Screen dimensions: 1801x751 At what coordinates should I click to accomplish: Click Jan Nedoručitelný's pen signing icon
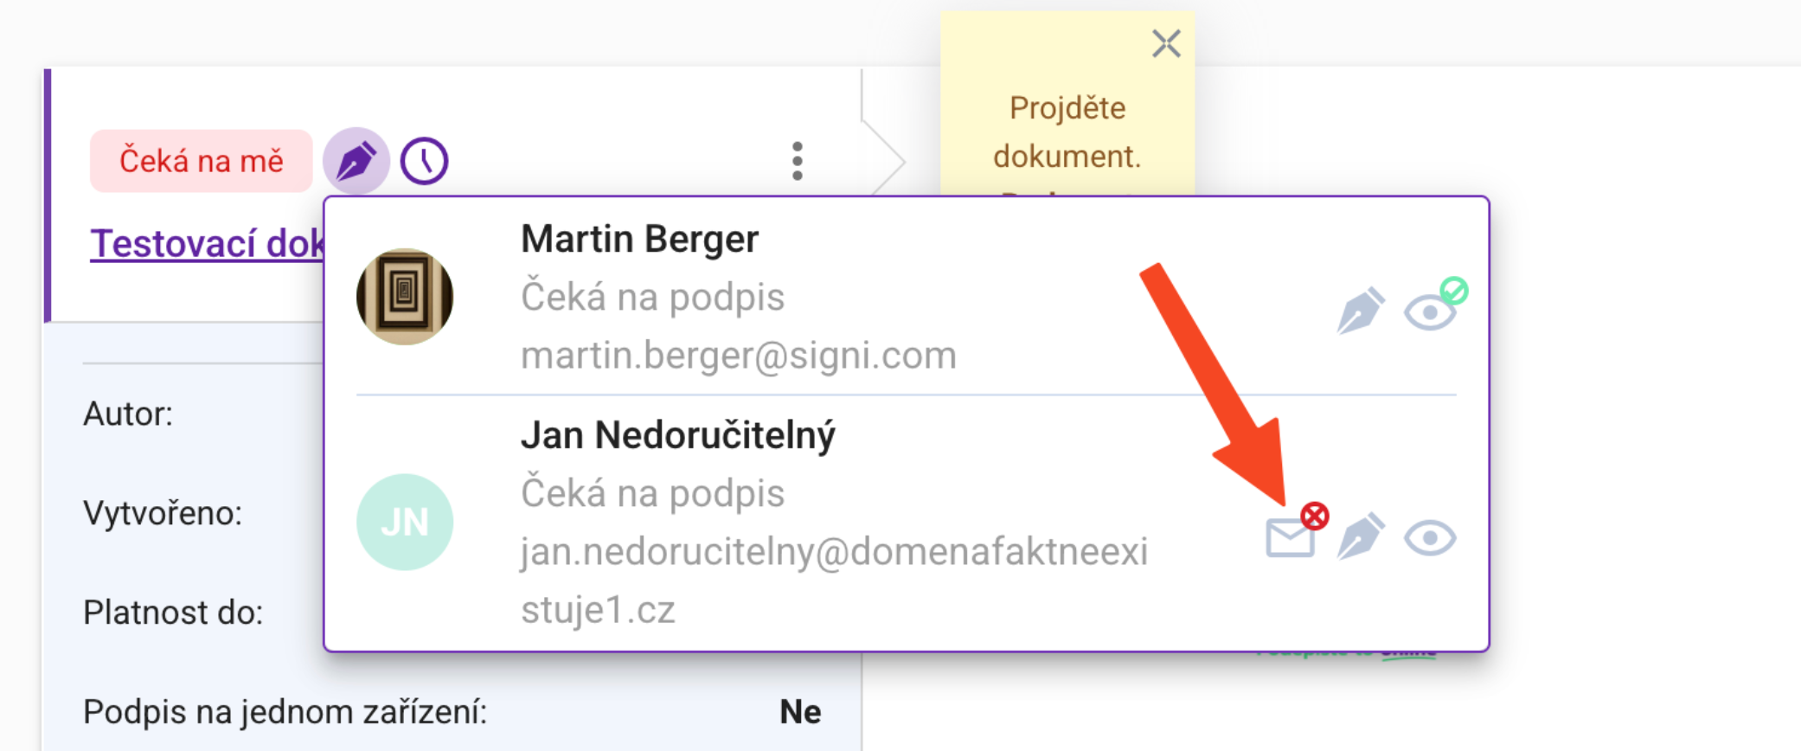pyautogui.click(x=1360, y=536)
